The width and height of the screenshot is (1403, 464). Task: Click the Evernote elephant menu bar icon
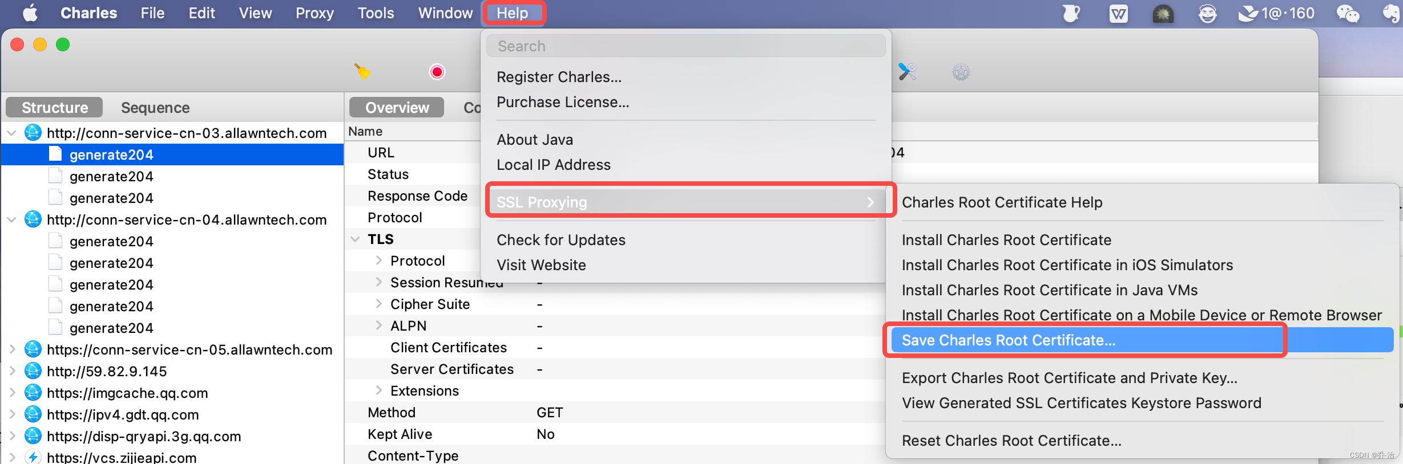pyautogui.click(x=1391, y=13)
